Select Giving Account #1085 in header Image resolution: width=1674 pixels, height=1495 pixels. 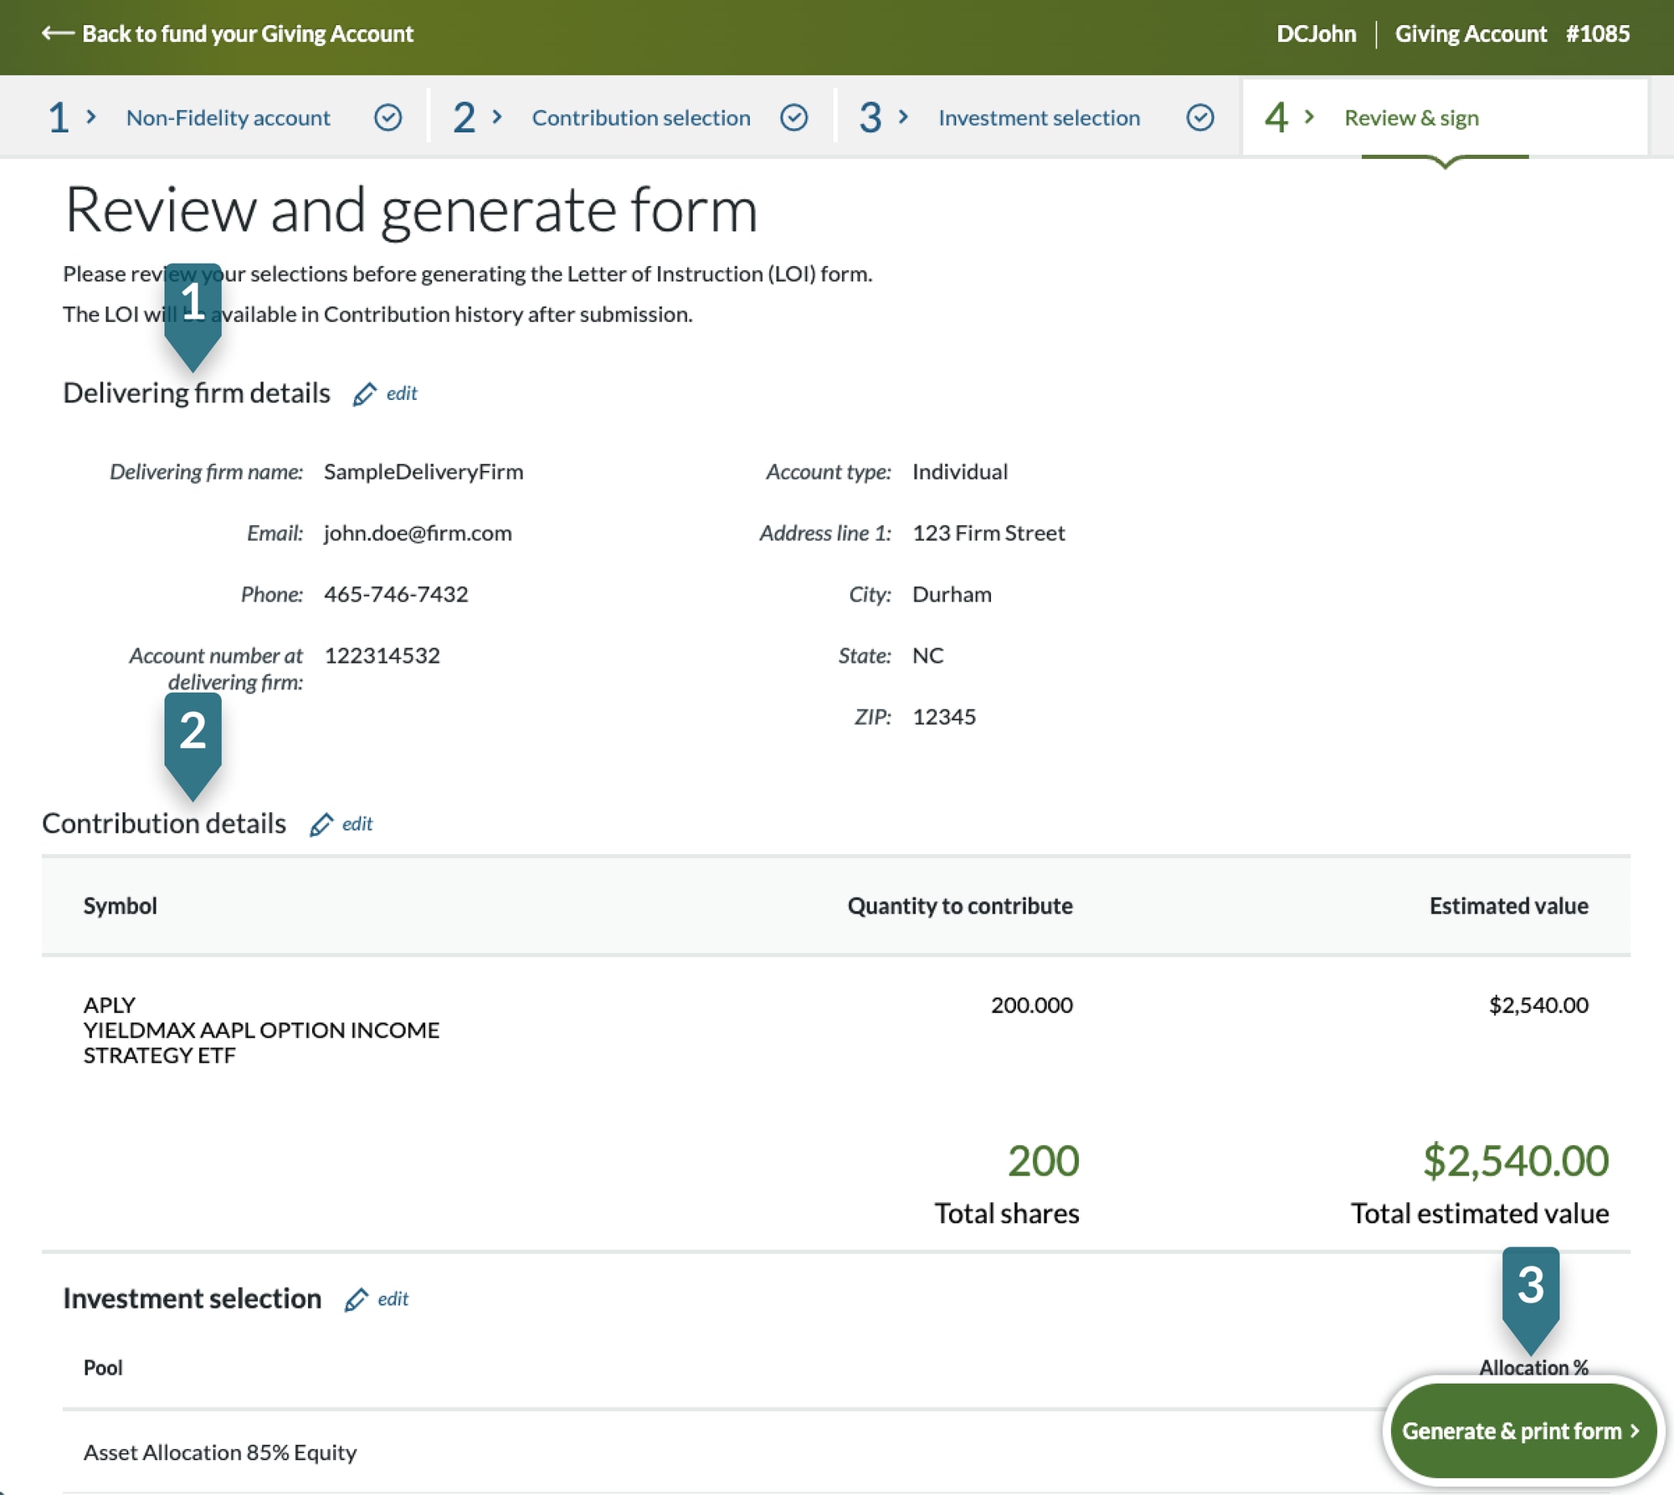pos(1512,33)
